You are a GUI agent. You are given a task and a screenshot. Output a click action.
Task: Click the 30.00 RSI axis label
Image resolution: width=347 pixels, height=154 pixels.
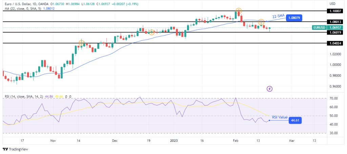(333, 133)
